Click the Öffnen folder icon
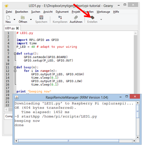Screen dimensions: 144x146 click(23, 18)
